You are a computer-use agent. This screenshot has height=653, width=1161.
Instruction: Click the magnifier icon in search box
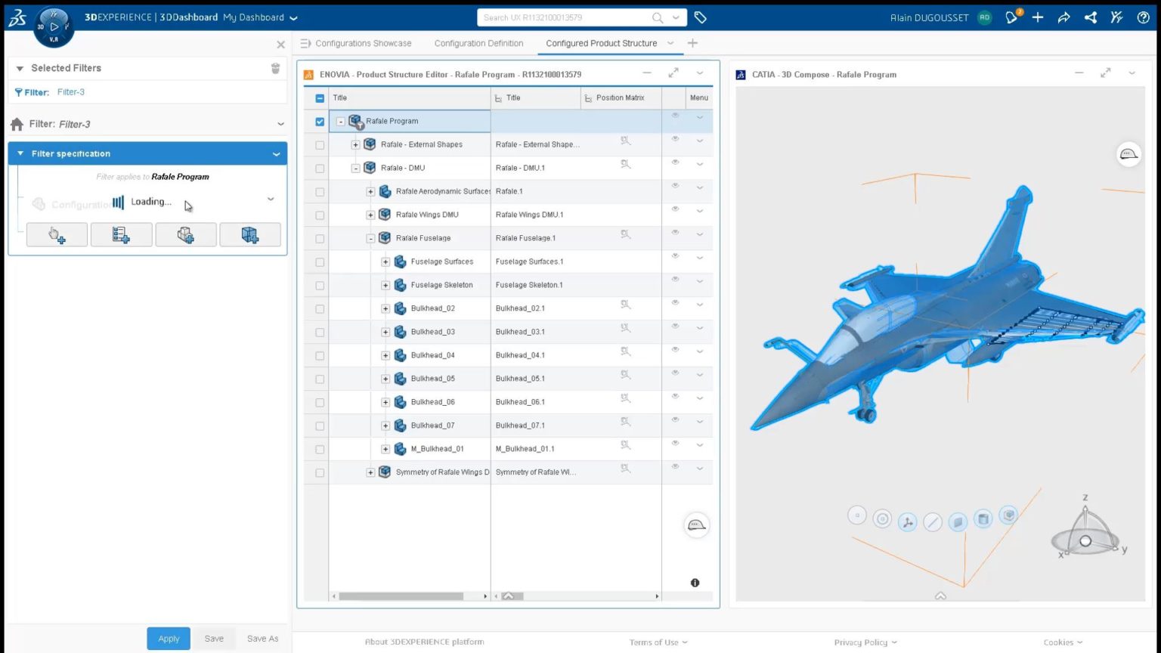pos(658,17)
